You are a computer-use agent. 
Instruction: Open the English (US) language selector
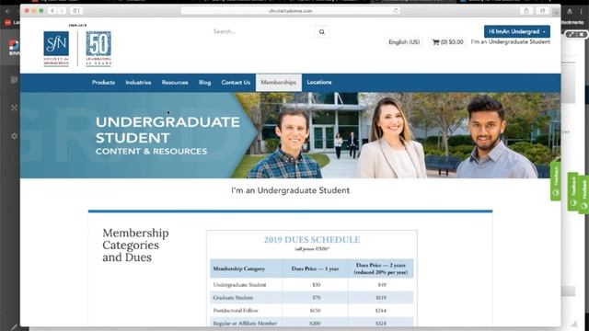click(404, 42)
